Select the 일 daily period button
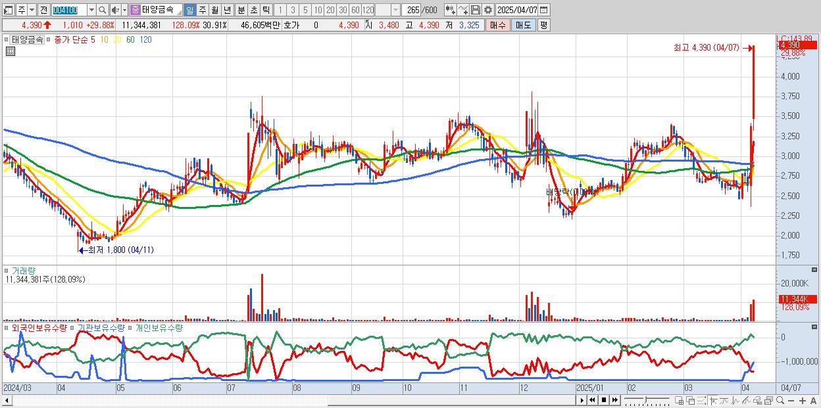Image resolution: width=821 pixels, height=408 pixels. (x=189, y=10)
